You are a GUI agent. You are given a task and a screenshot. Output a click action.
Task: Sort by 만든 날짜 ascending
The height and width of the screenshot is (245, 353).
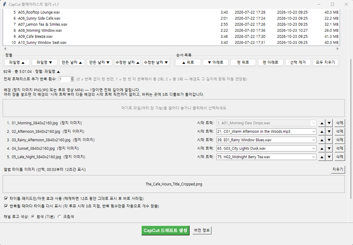pyautogui.click(x=72, y=62)
